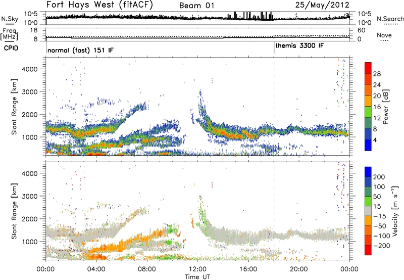Click the 'Power [dB]' colorbar title
This screenshot has width=404, height=280.
click(385, 107)
